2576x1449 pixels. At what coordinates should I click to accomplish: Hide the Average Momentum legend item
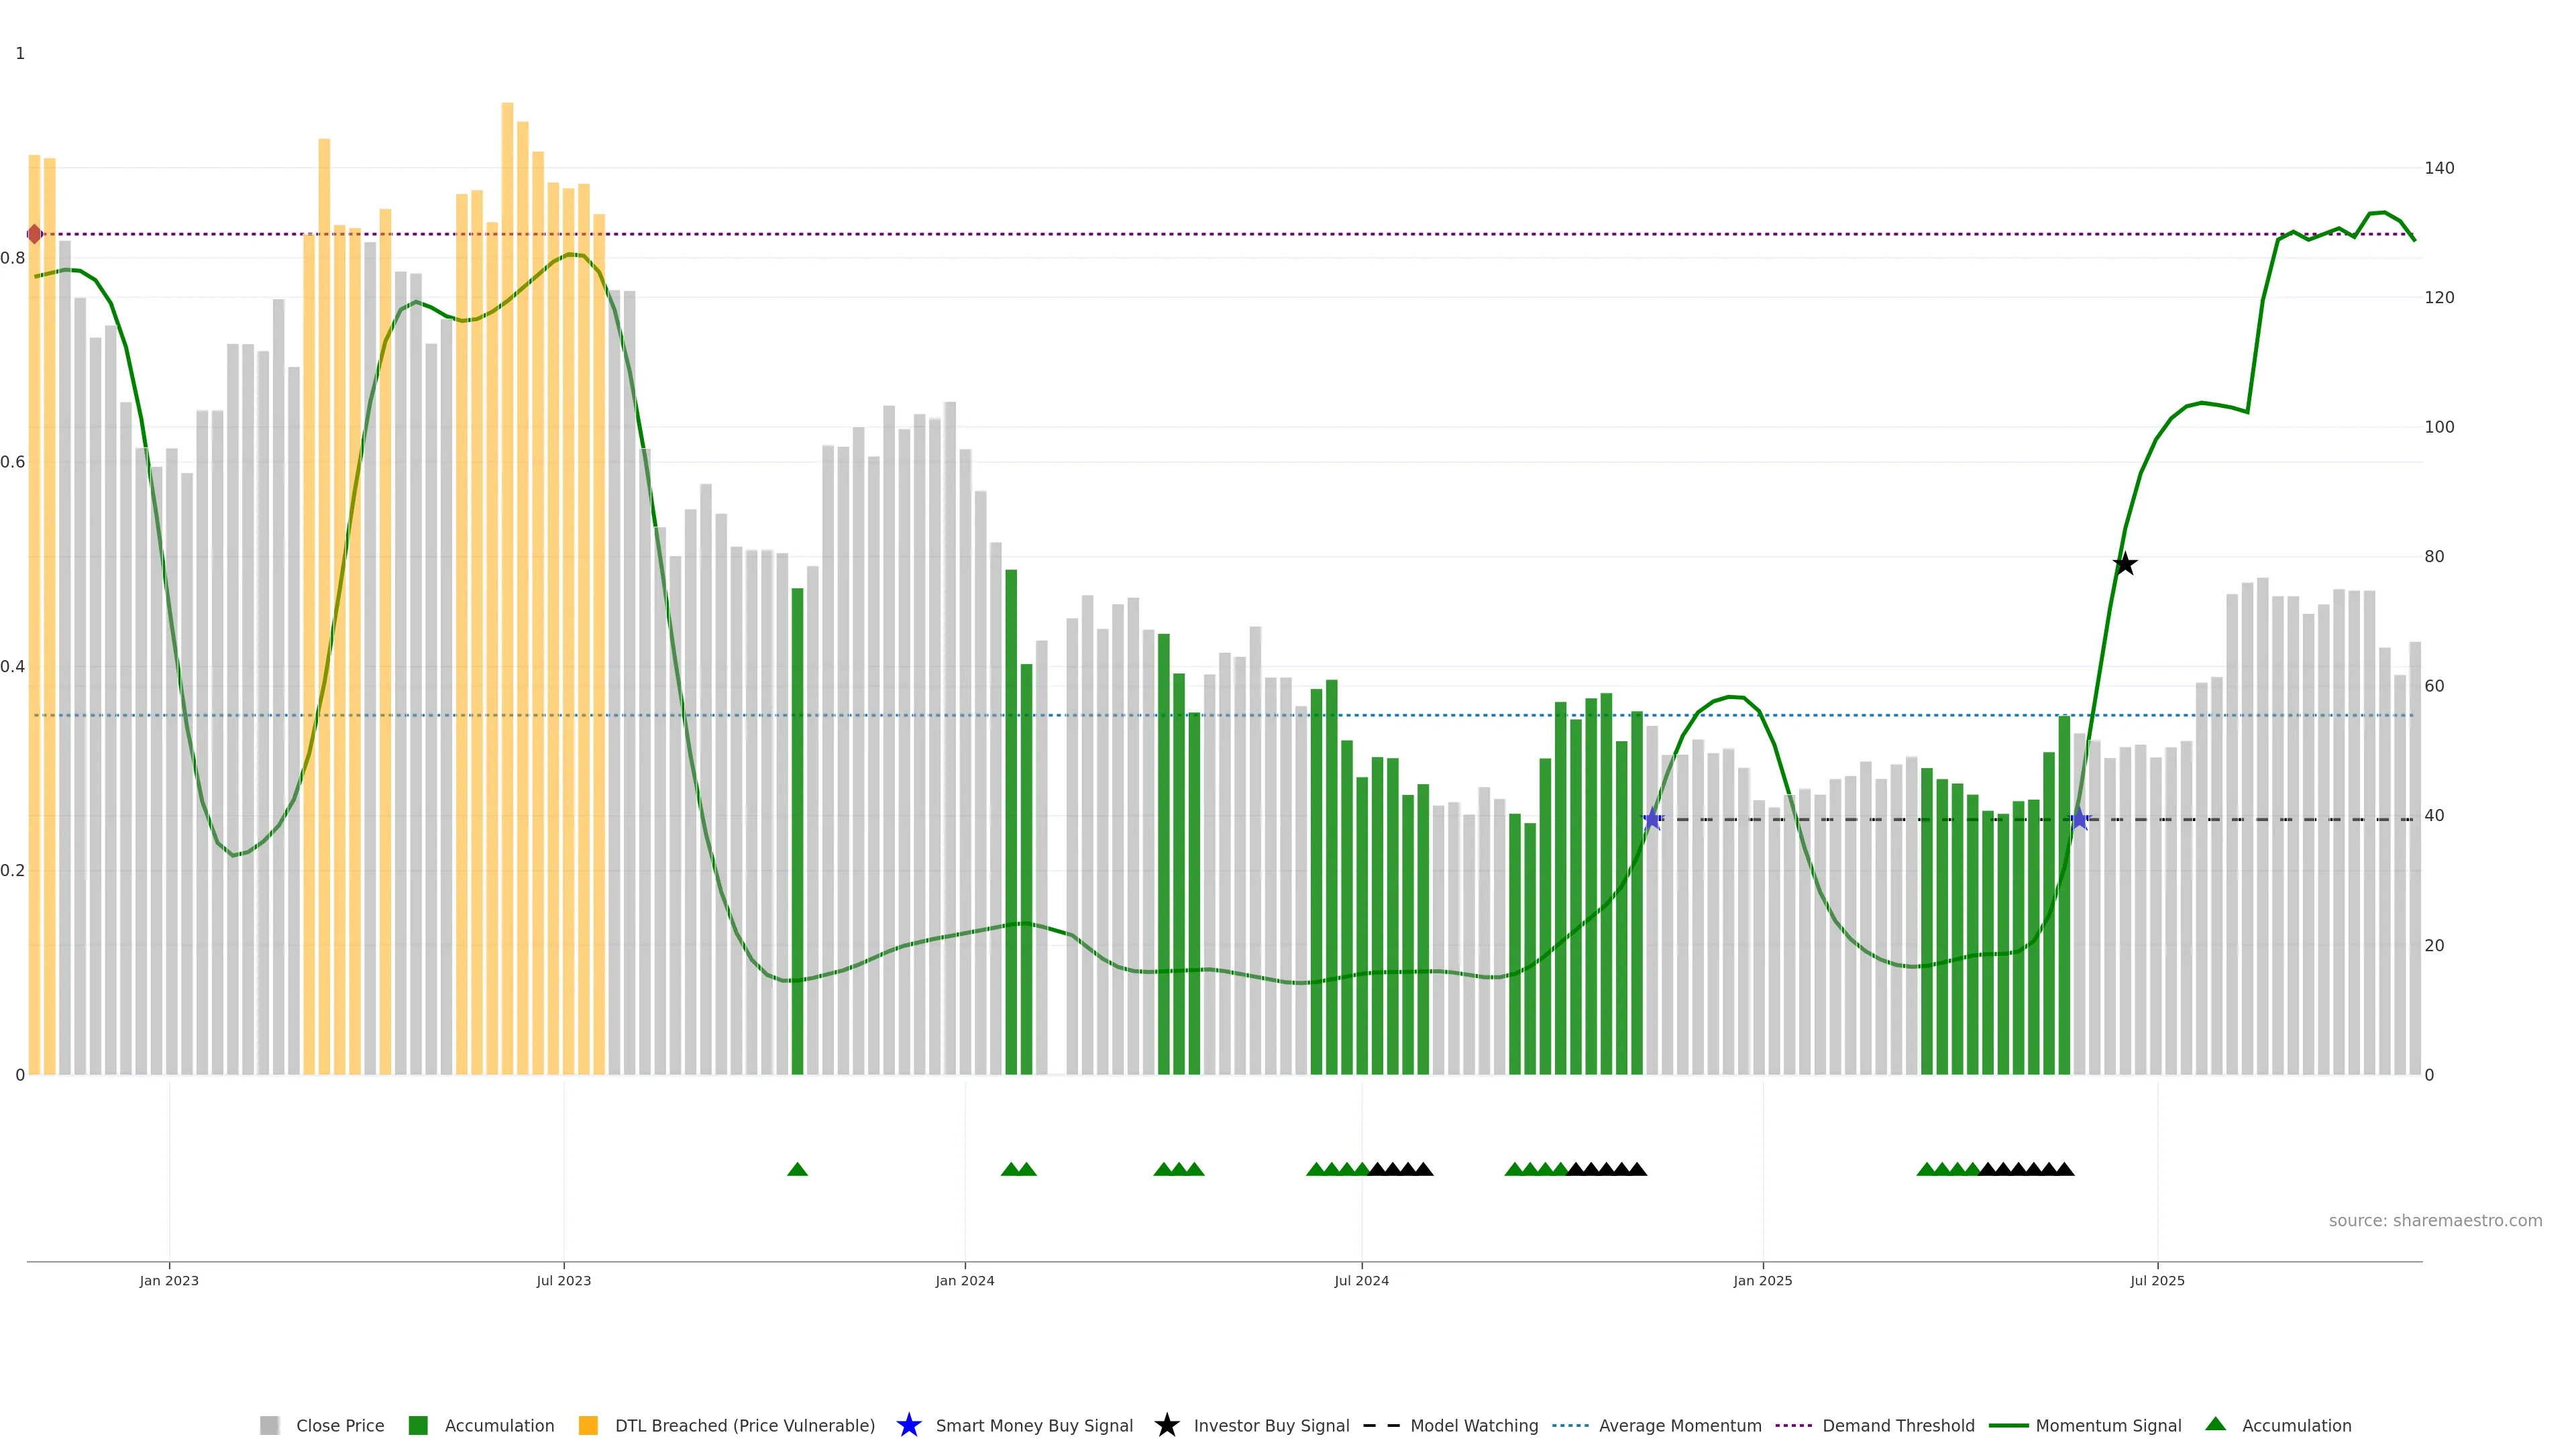tap(1680, 1426)
